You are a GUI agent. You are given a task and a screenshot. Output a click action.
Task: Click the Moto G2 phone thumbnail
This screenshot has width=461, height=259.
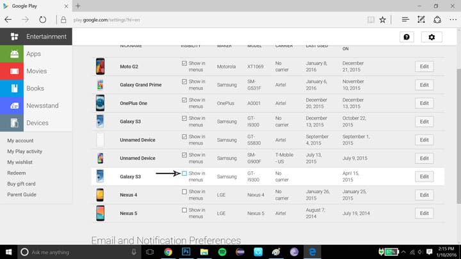101,67
